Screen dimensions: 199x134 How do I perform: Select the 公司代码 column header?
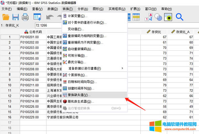point(33,32)
